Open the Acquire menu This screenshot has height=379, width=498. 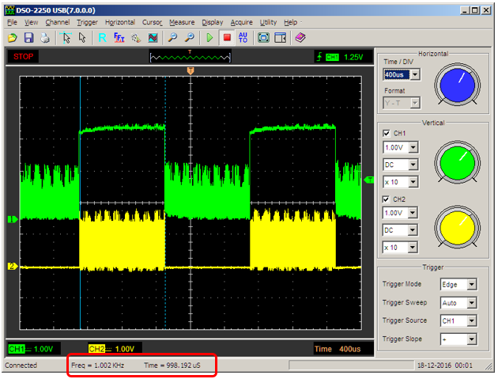pos(241,22)
